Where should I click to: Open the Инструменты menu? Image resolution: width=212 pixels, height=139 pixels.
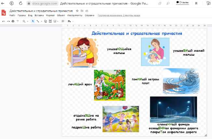(x=74, y=15)
